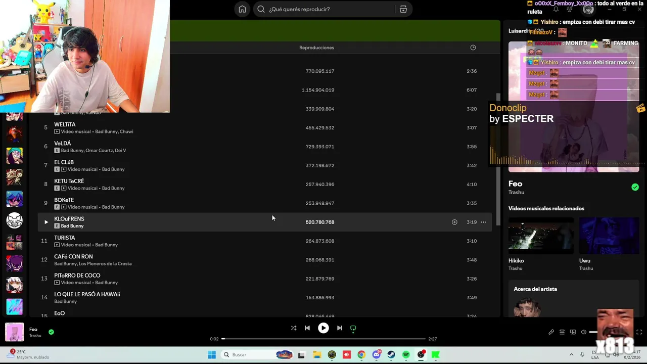This screenshot has height=364, width=647.
Task: Select the song TURiSTA
Action: (65, 238)
